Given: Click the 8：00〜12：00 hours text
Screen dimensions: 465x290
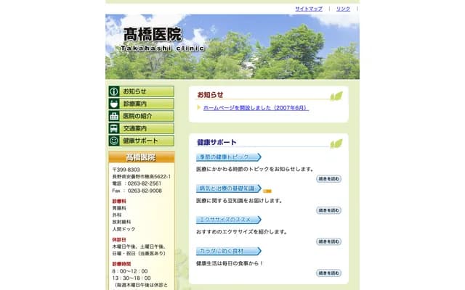Looking at the screenshot, I should coord(130,271).
